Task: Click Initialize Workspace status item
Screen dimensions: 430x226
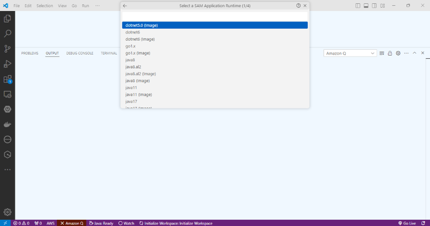Action: coord(176,223)
